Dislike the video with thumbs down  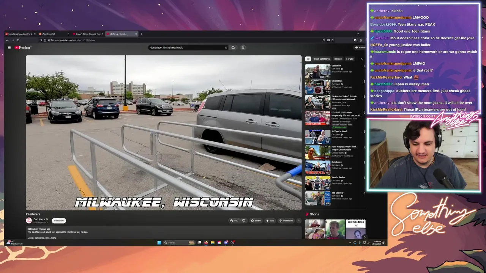pos(244,221)
